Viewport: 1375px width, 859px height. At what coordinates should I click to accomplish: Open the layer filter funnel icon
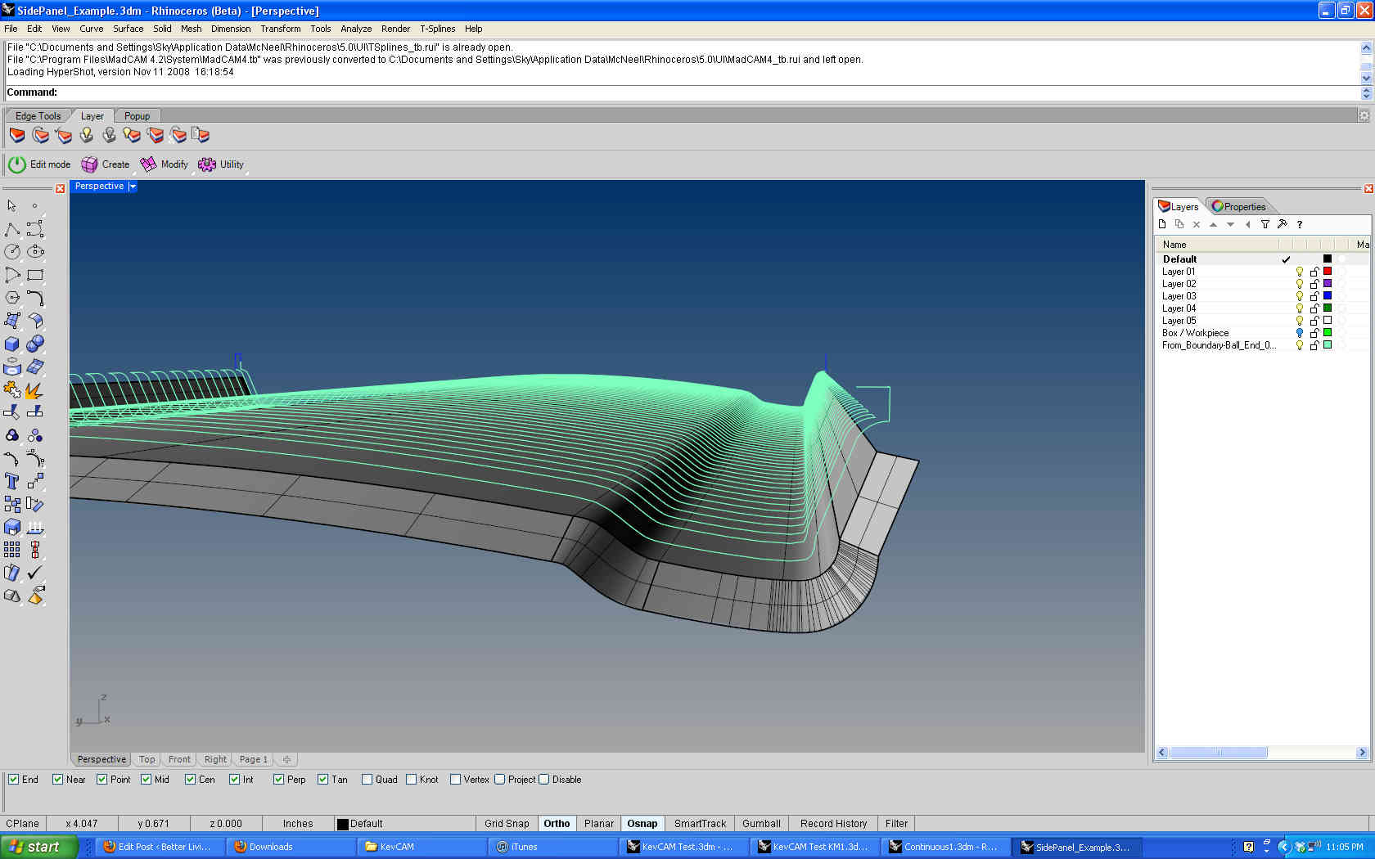coord(1265,224)
